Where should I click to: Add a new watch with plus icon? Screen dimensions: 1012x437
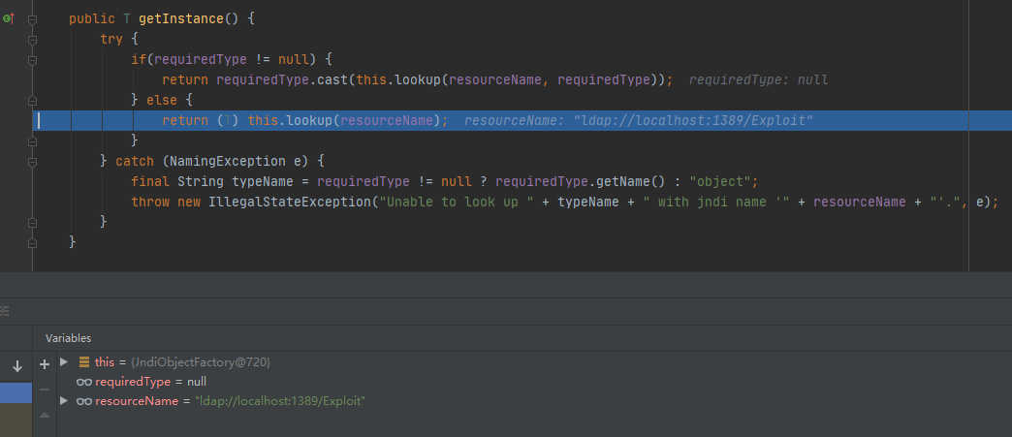[44, 363]
